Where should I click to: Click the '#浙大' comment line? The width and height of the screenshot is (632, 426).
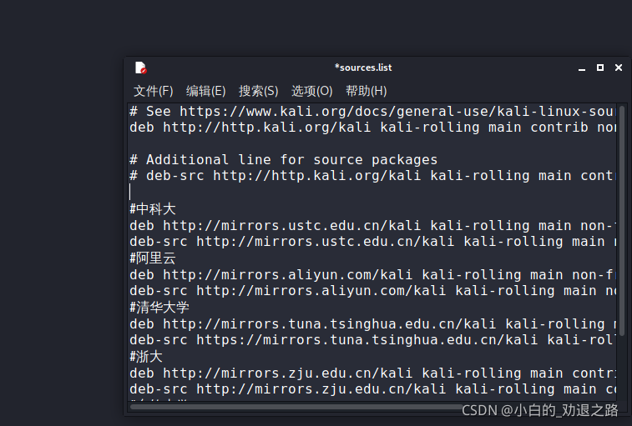(x=146, y=357)
